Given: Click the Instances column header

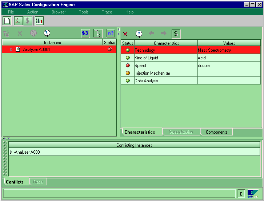Looking at the screenshot, I should pyautogui.click(x=52, y=43).
